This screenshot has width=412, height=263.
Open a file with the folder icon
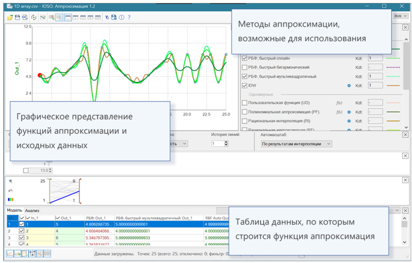(10, 18)
